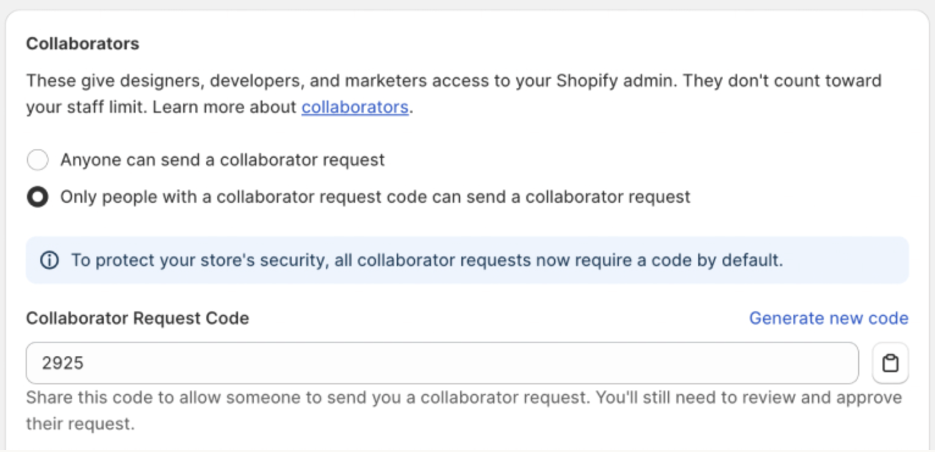935x452 pixels.
Task: Open the 'collaborators' help link
Action: (x=355, y=107)
